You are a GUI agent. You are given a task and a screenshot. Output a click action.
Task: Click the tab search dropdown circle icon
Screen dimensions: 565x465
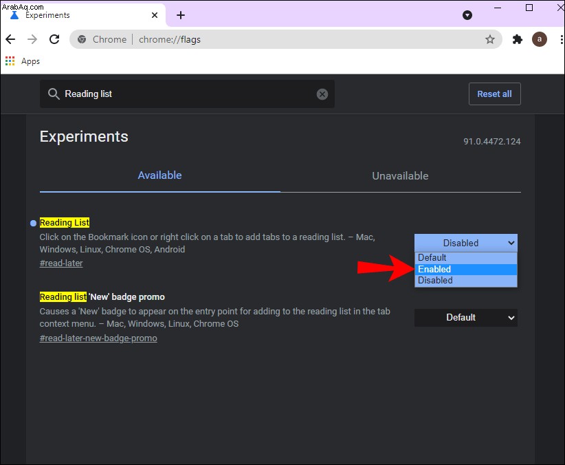pyautogui.click(x=467, y=15)
